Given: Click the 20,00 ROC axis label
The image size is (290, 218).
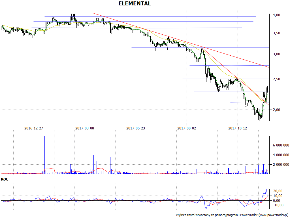Looking at the screenshot, I should coord(278,191).
